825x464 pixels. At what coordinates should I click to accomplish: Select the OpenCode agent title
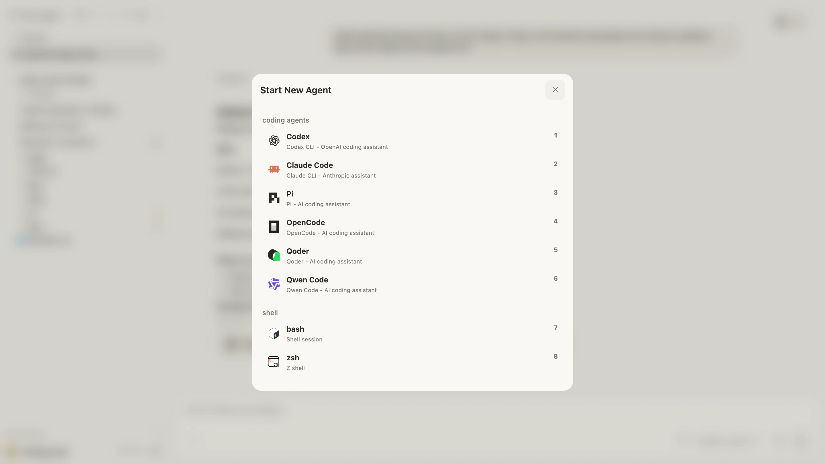(x=306, y=223)
